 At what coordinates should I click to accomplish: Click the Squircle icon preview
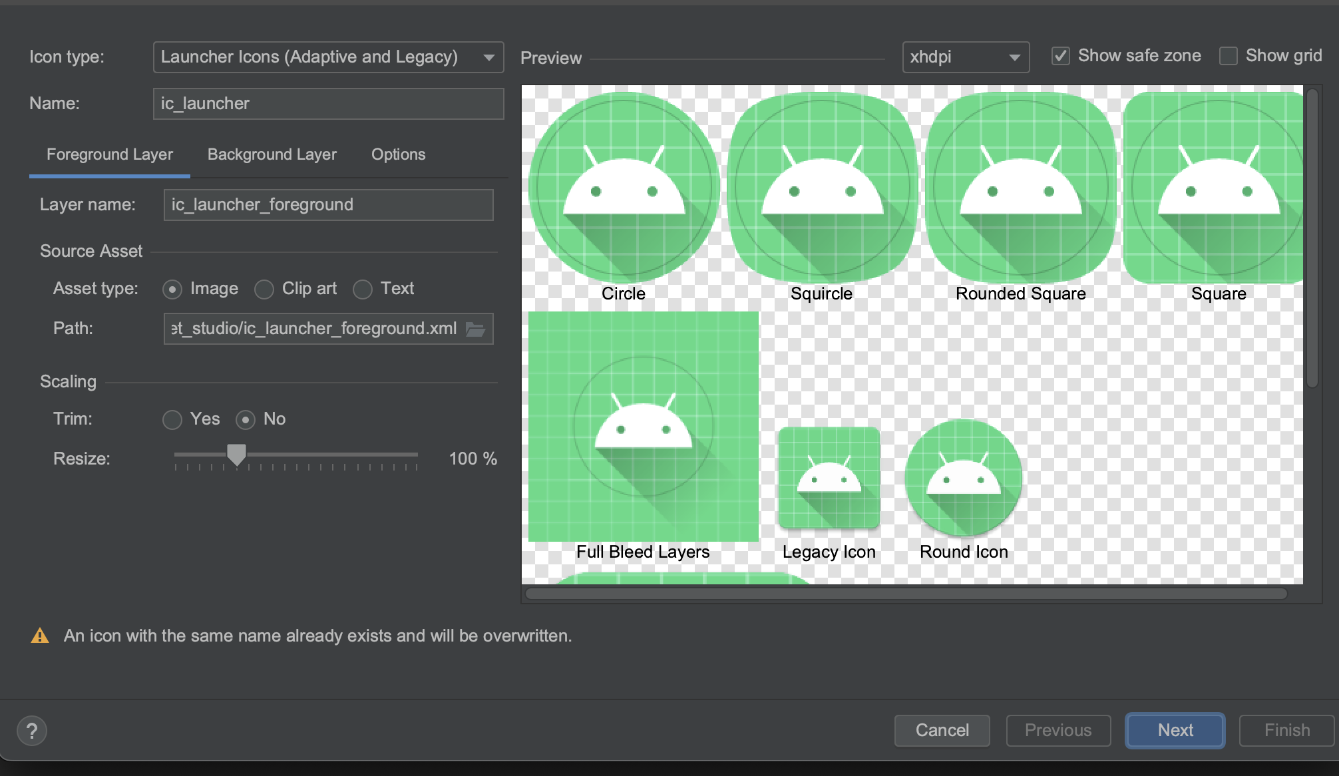click(x=822, y=188)
